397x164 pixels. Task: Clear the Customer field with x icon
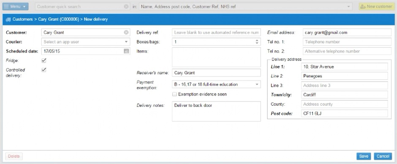[126, 33]
